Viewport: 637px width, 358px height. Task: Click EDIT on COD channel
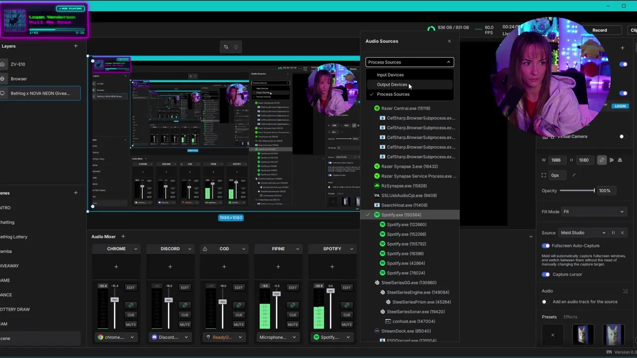pyautogui.click(x=238, y=287)
